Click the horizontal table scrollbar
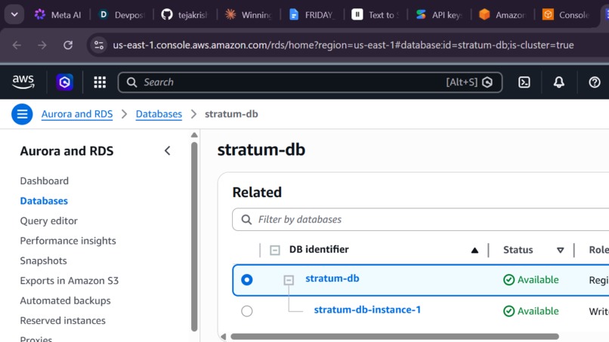609x342 pixels. coord(394,337)
